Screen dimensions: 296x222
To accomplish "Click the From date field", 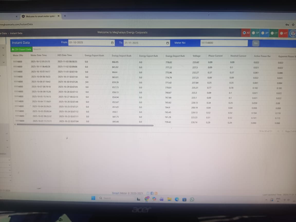I will pyautogui.click(x=91, y=43).
